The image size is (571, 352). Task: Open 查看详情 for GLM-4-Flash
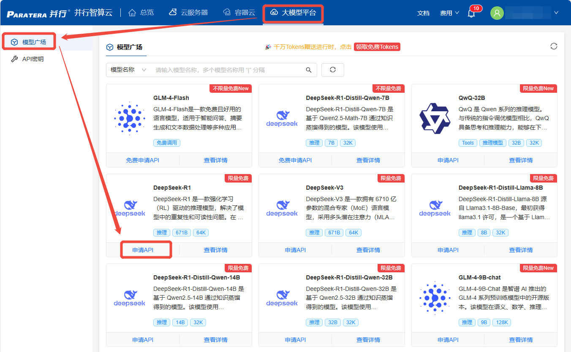coord(216,160)
